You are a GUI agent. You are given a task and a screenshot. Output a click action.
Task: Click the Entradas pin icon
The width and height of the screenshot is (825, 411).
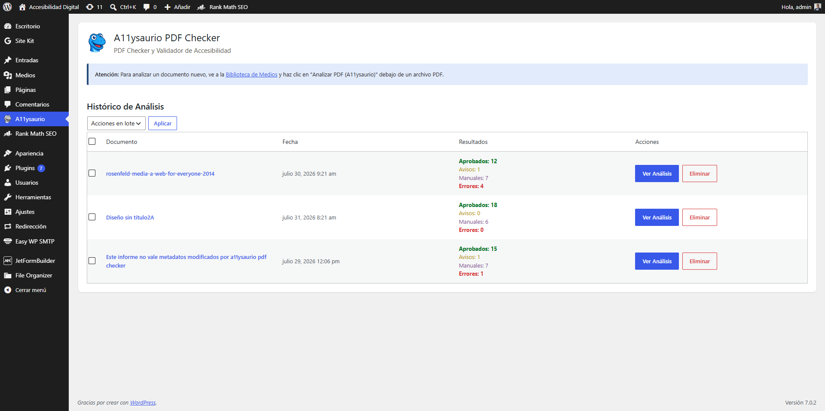pyautogui.click(x=8, y=60)
